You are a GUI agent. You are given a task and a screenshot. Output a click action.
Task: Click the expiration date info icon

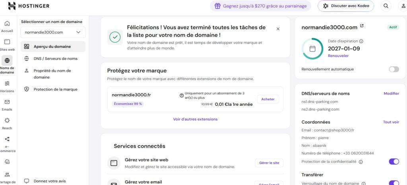(x=361, y=41)
